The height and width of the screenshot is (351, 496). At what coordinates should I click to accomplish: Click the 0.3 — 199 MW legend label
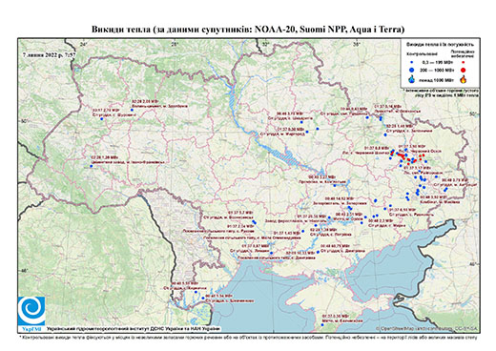pyautogui.click(x=436, y=62)
